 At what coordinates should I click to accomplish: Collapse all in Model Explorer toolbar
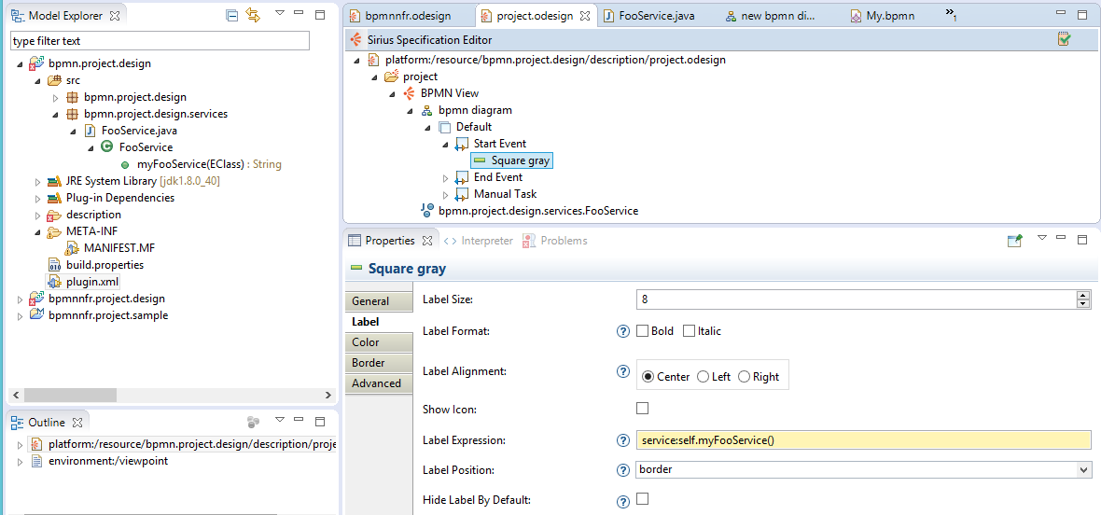coord(232,15)
